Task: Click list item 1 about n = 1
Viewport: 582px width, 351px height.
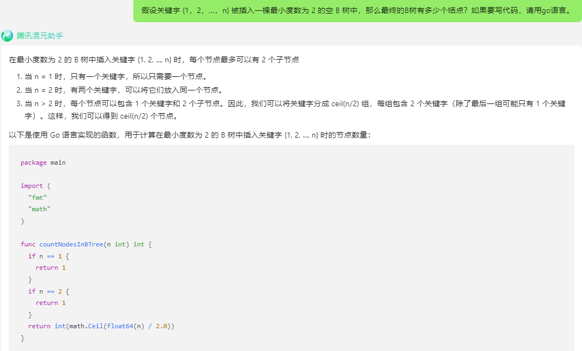Action: pyautogui.click(x=117, y=76)
